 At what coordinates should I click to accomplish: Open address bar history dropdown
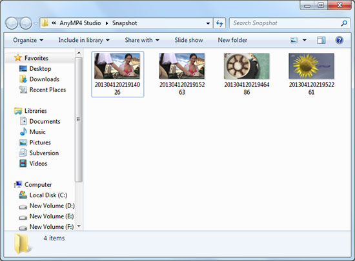click(208, 23)
